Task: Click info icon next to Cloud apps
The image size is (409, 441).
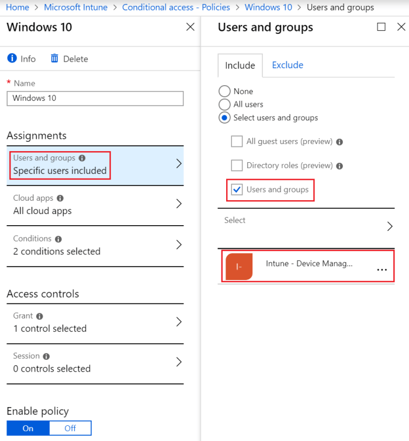Action: 60,198
